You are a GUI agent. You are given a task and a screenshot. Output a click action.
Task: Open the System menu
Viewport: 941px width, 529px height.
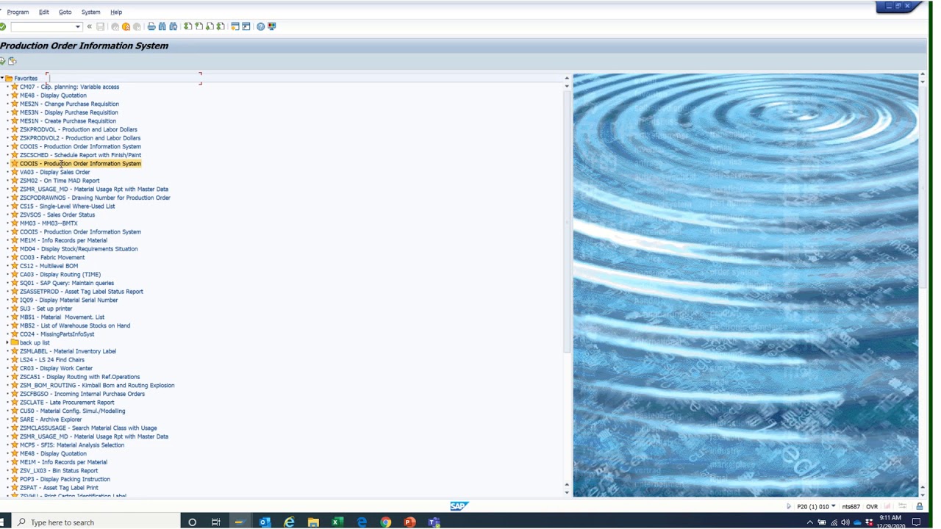coord(91,12)
